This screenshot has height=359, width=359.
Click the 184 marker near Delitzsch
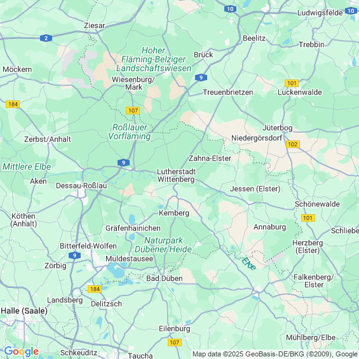point(95,289)
